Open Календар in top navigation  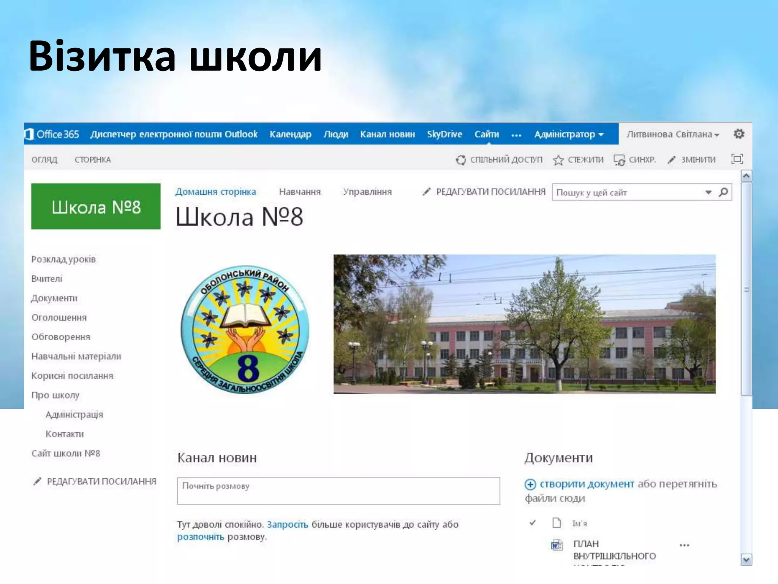[290, 134]
